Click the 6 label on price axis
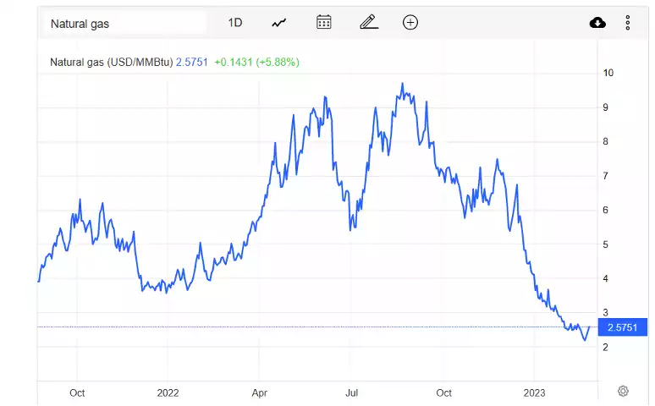Image resolution: width=655 pixels, height=406 pixels. pos(605,210)
